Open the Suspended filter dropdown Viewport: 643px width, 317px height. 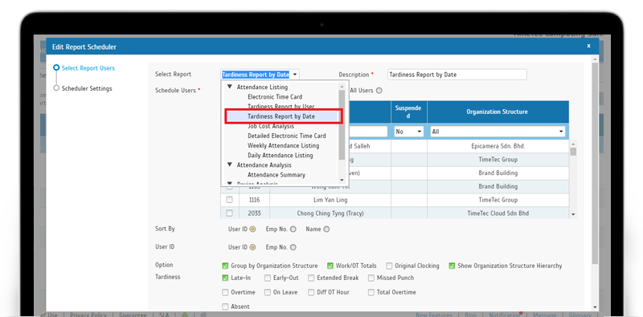point(408,132)
